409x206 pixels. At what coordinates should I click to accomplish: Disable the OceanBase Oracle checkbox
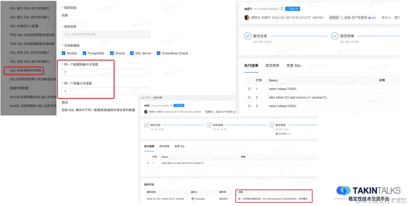click(x=158, y=53)
